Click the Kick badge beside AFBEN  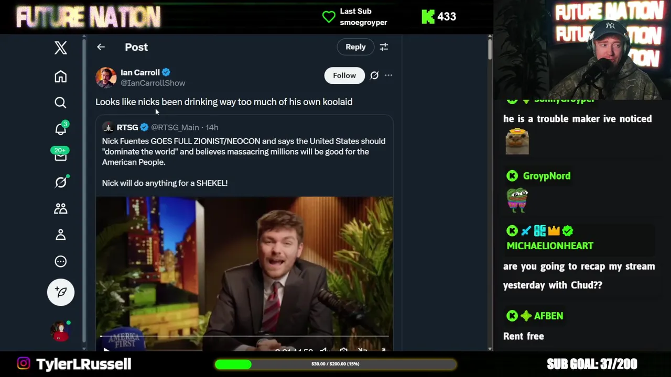[x=512, y=316]
